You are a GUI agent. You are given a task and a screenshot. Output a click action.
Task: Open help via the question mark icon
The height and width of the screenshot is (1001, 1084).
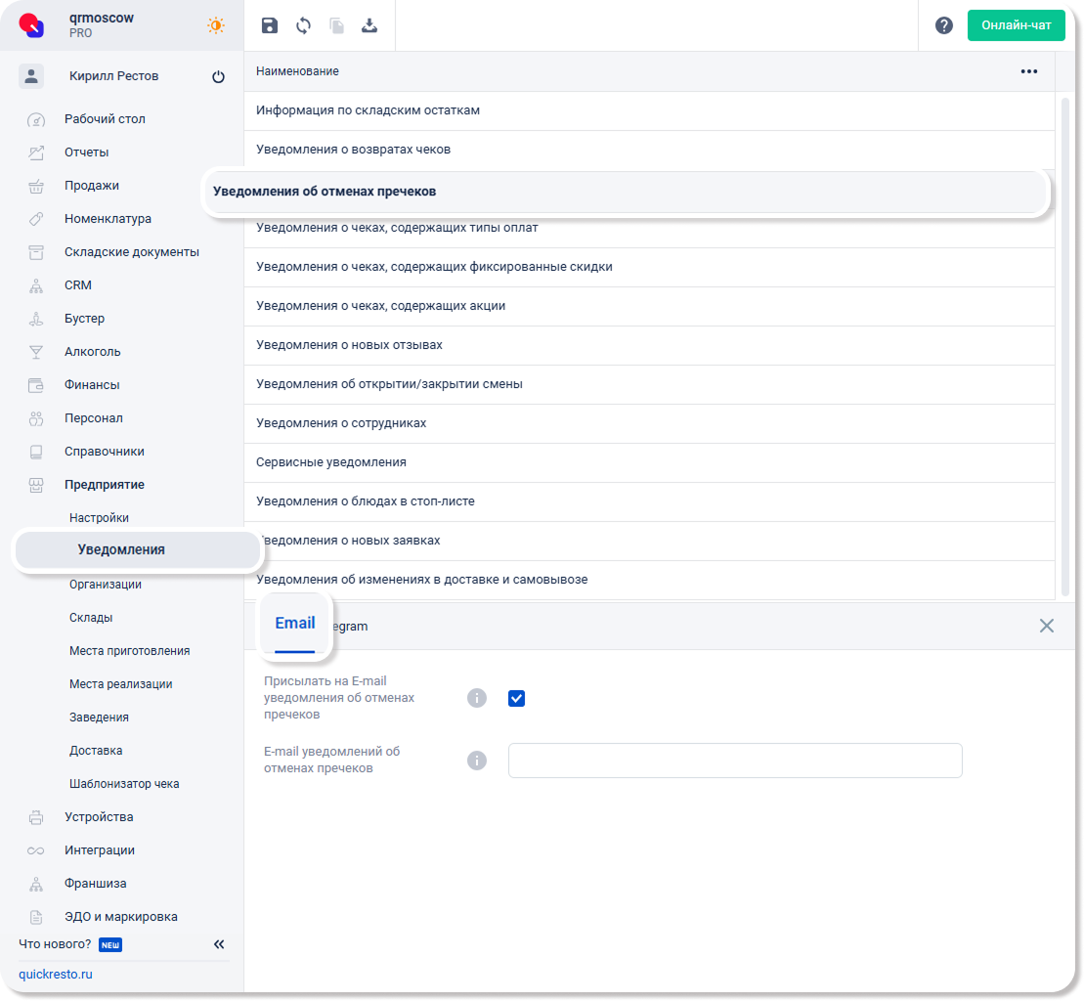click(943, 26)
